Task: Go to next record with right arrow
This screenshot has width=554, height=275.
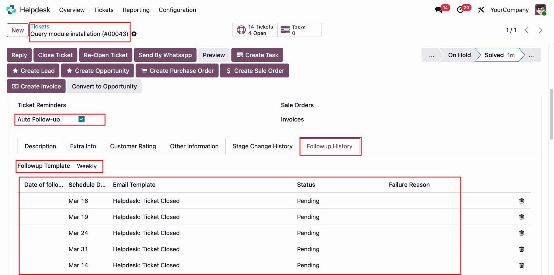Action: [540, 30]
